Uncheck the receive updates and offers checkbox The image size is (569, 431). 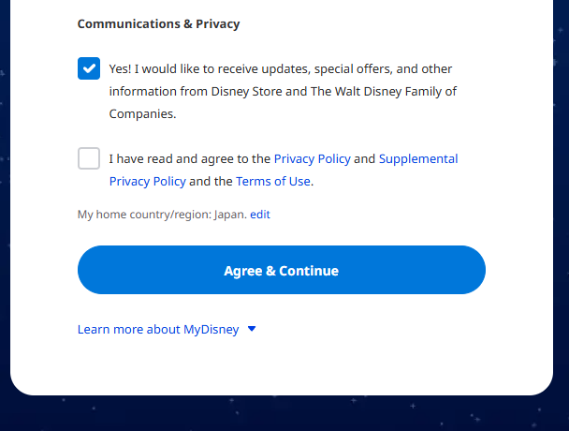89,68
